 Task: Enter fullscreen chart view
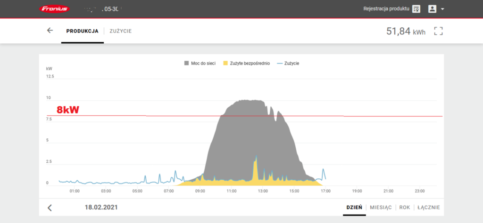(x=439, y=31)
